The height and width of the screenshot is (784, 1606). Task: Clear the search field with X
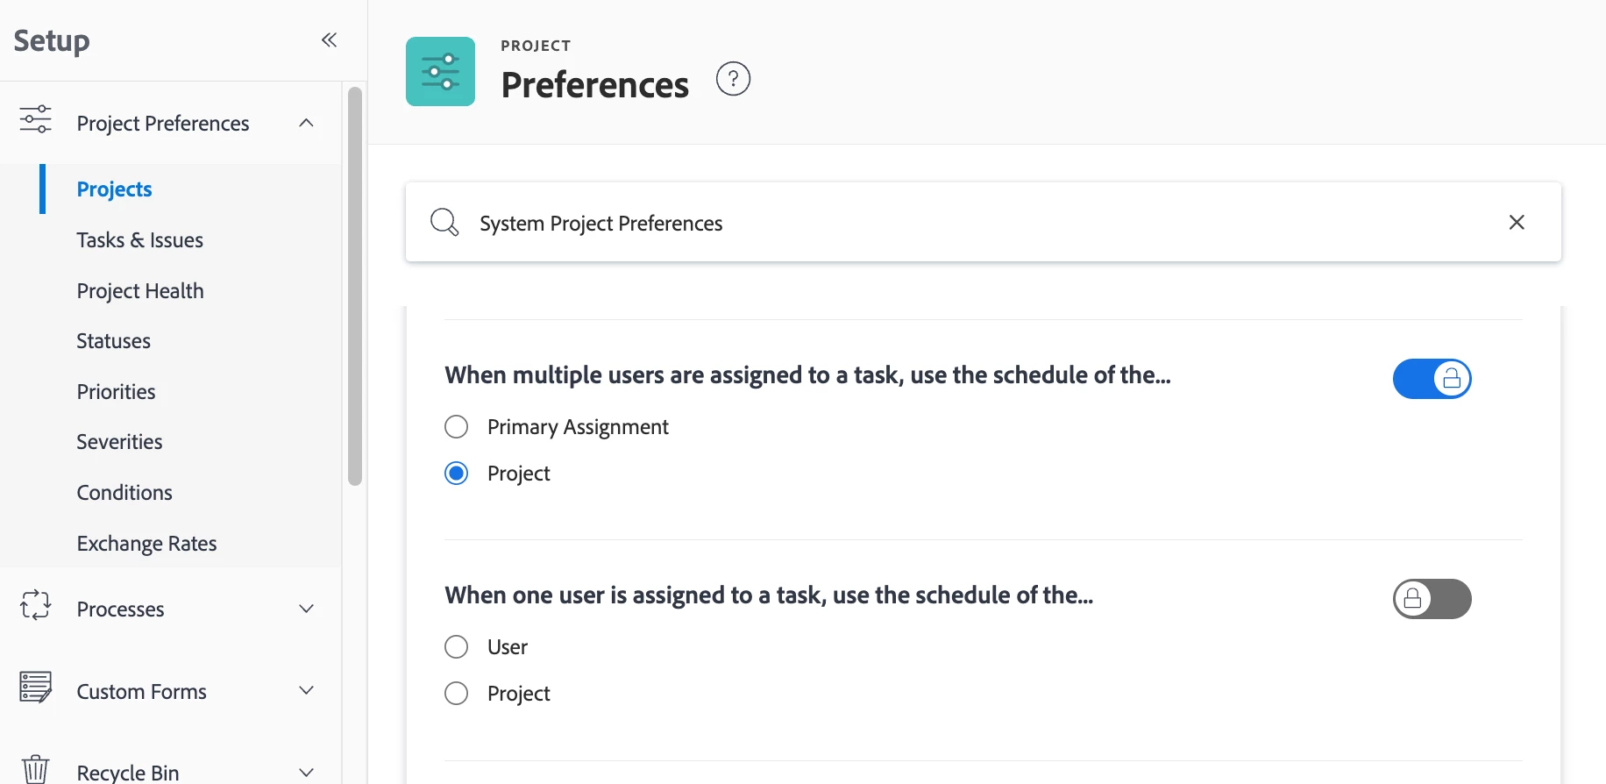coord(1517,223)
